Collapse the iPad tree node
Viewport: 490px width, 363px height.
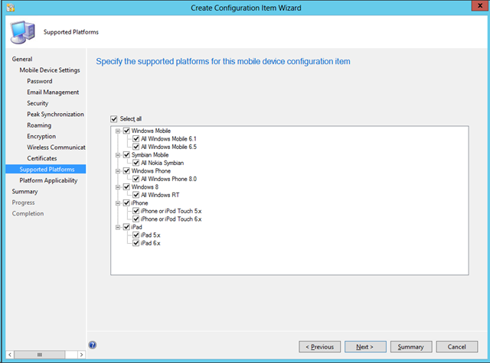[x=118, y=228]
